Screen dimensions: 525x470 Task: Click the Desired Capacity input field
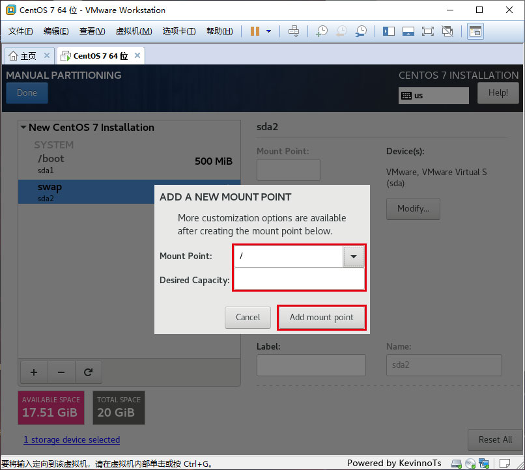[299, 279]
